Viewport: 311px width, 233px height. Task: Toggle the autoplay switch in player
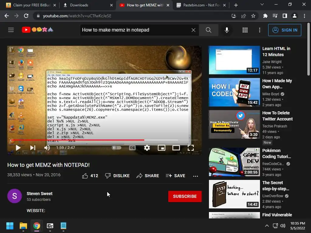116,148
